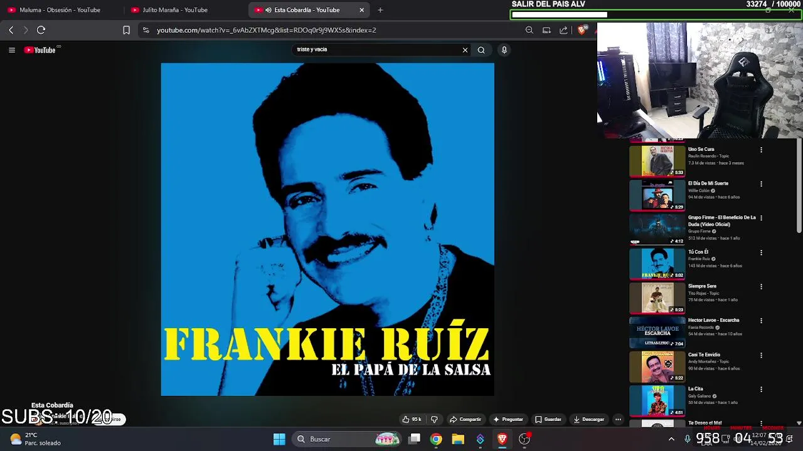This screenshot has width=803, height=451.
Task: Open the Siempre Sere thumbnail
Action: (657, 298)
